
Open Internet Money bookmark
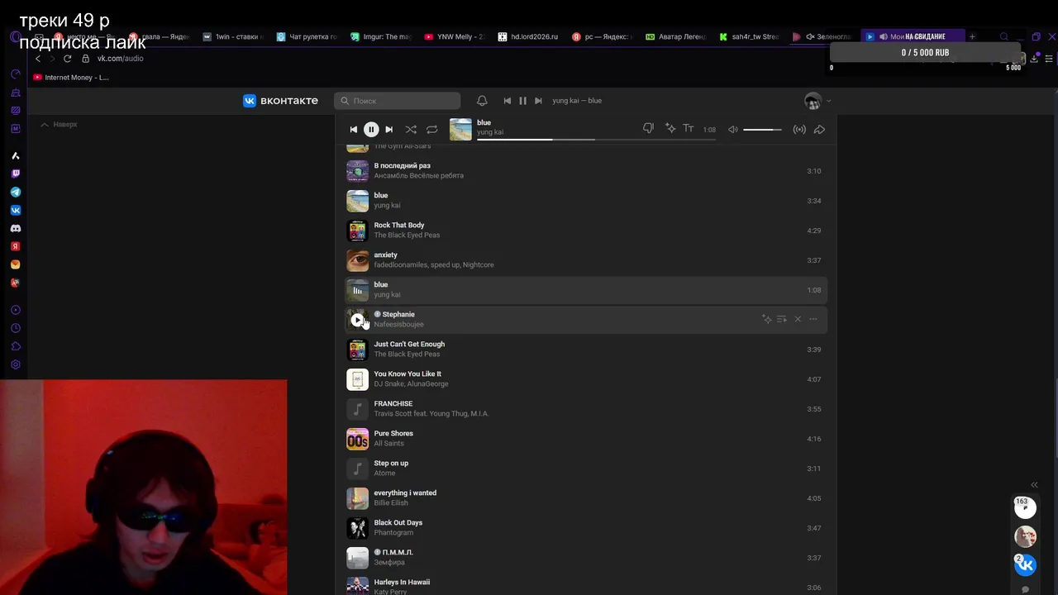click(71, 78)
